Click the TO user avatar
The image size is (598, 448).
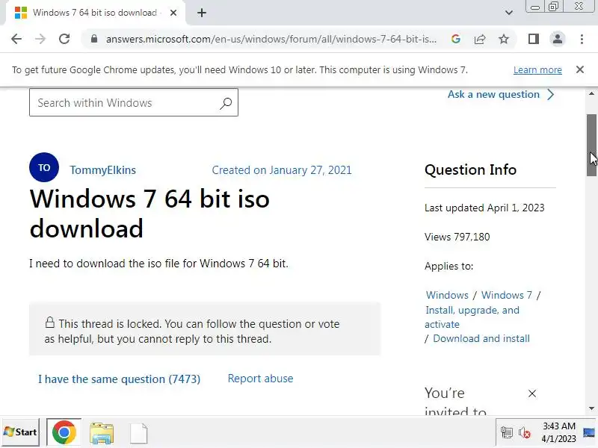click(x=44, y=167)
